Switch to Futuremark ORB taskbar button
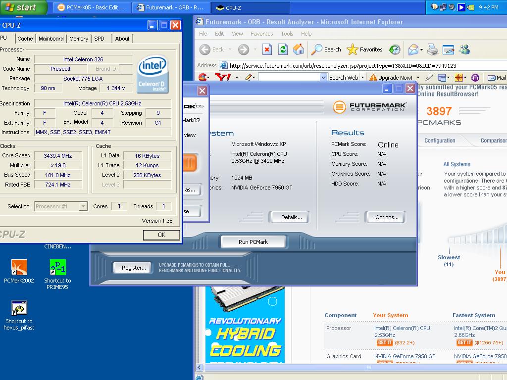 (171, 7)
